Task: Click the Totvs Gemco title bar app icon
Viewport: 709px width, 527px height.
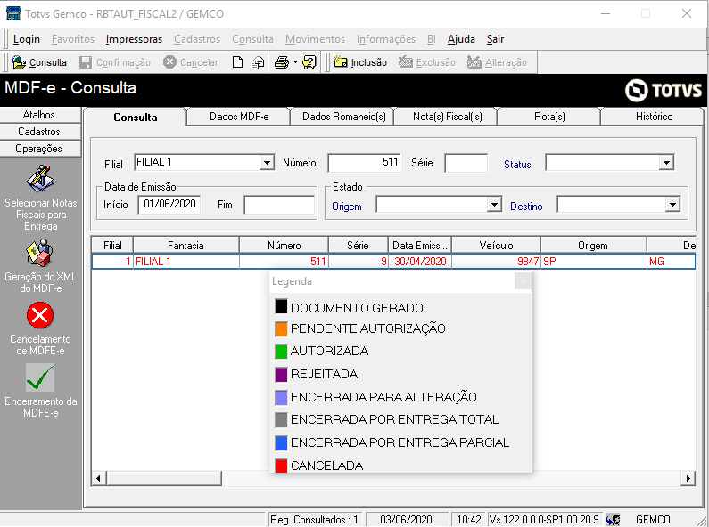Action: point(13,13)
